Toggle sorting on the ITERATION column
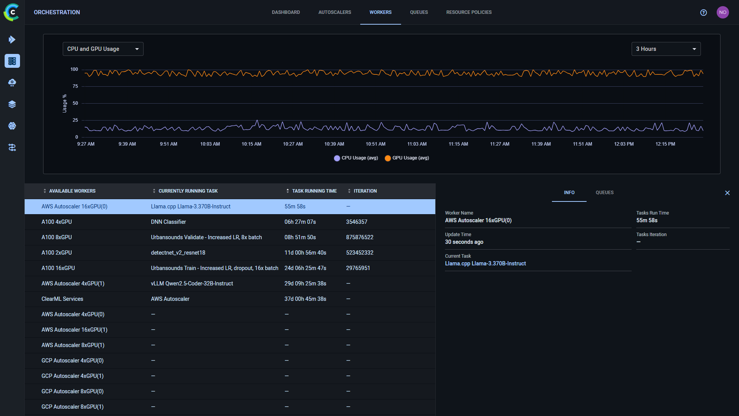Image resolution: width=739 pixels, height=416 pixels. click(349, 191)
